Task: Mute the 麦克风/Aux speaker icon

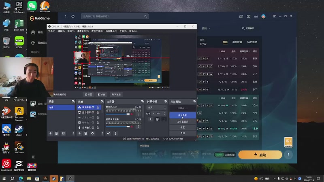Action: [132, 114]
